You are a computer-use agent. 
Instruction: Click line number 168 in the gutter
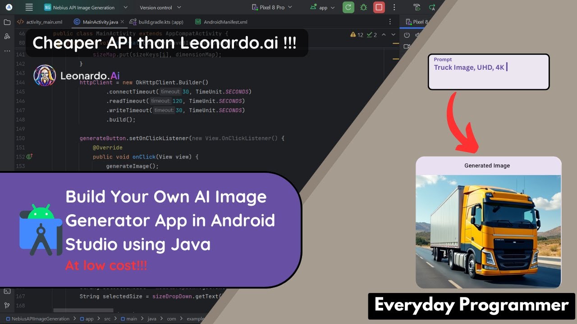tap(20, 306)
